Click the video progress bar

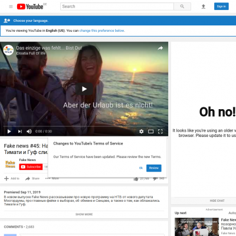[84, 126]
